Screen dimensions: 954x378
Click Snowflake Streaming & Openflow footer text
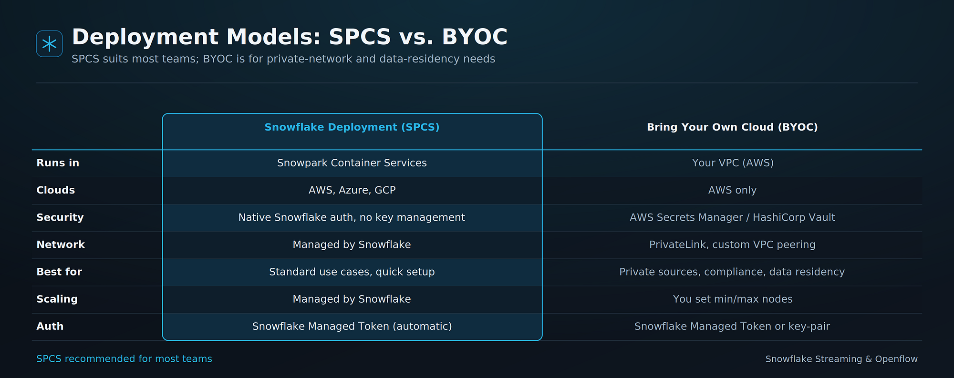[841, 359]
